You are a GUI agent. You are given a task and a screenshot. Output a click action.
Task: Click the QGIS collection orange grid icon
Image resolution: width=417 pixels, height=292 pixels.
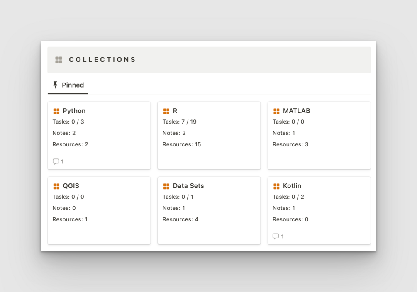tap(56, 186)
